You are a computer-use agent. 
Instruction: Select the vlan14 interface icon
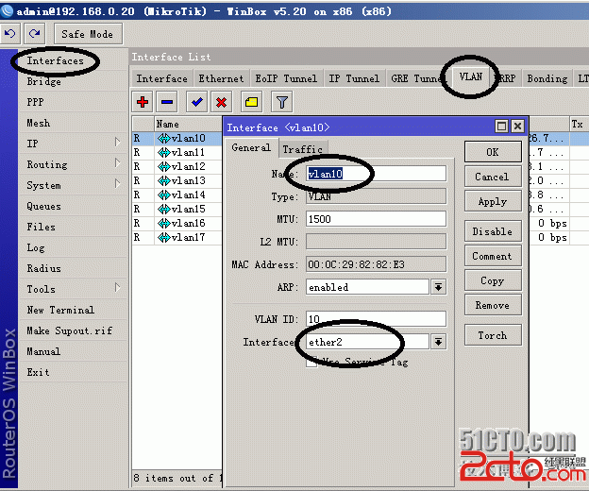point(164,195)
